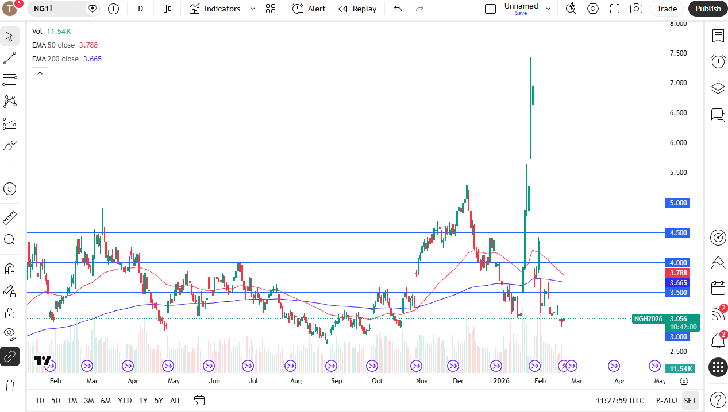Open the watchlist panel
Screen dimensions: 728x412
[718, 36]
